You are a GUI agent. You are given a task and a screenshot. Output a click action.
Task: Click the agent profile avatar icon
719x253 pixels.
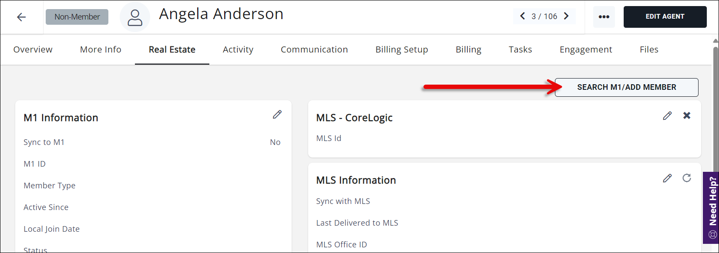tap(135, 17)
